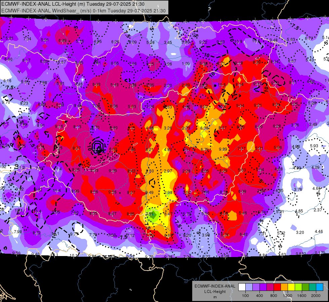This screenshot has height=302, width=329.
Task: Click the shear value 2.49
Action: (186, 85)
